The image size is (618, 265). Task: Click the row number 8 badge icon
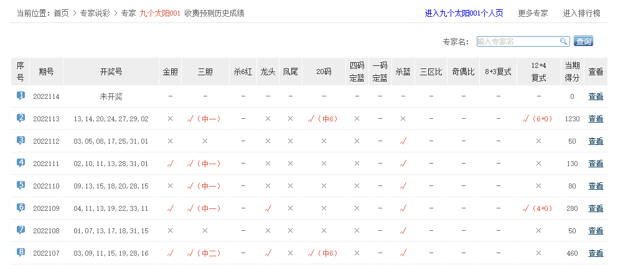point(21,253)
